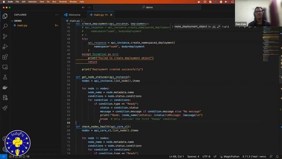Open the Run menu
This screenshot has width=282, height=159.
tap(54, 2)
